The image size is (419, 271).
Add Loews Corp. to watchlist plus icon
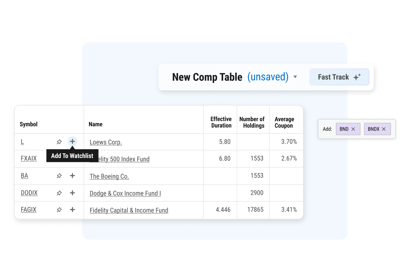tap(72, 141)
